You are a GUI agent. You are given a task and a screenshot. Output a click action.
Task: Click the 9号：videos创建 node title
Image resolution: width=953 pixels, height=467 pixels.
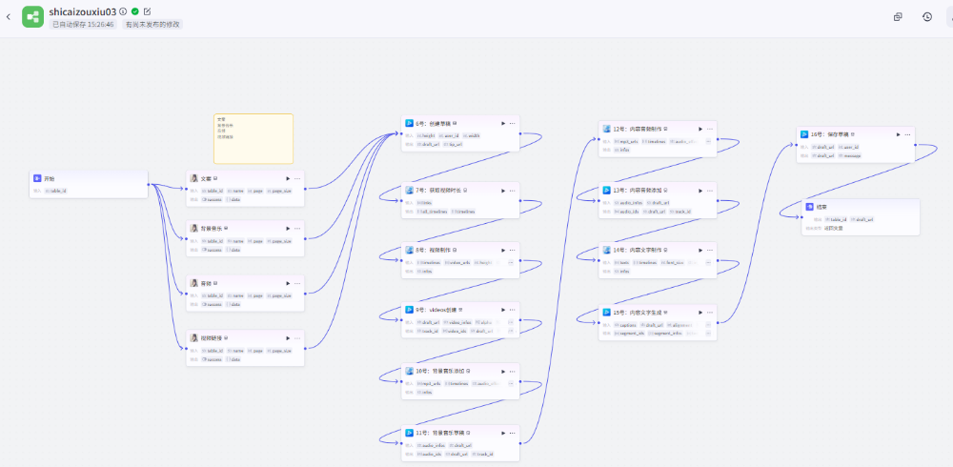point(436,310)
